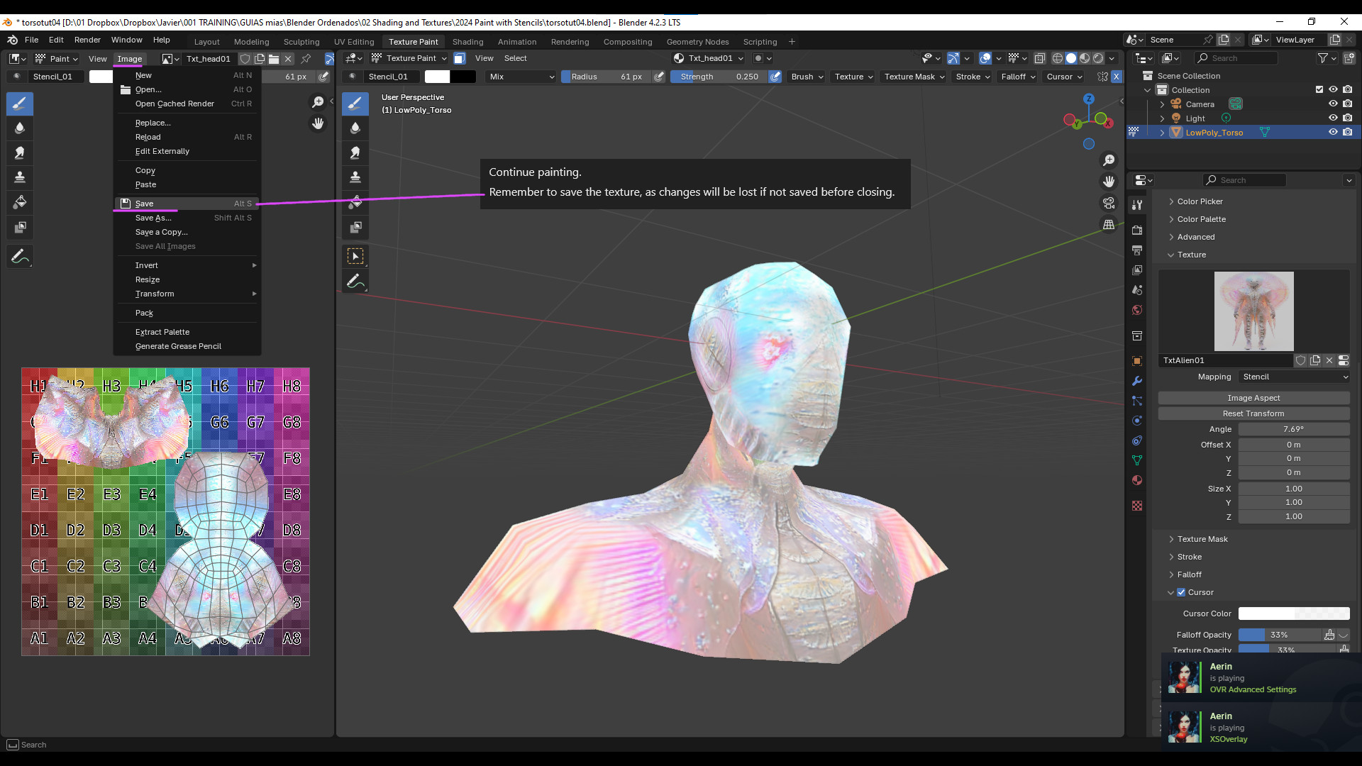Open the Texture Mask dropdown

pyautogui.click(x=914, y=77)
